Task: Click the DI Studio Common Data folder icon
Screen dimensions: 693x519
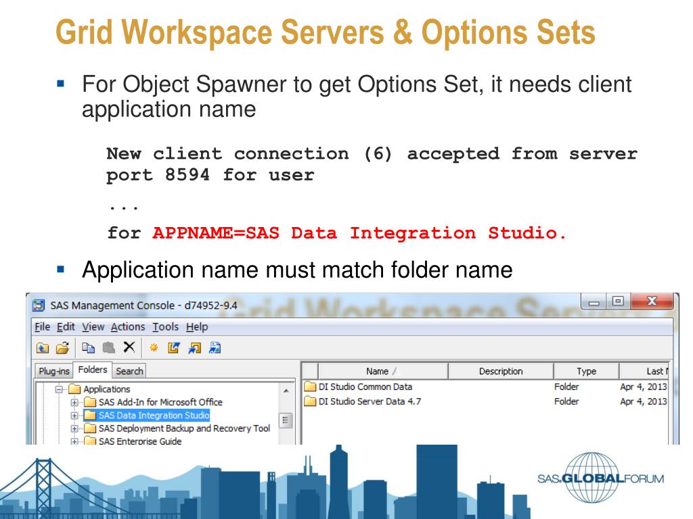Action: (310, 387)
